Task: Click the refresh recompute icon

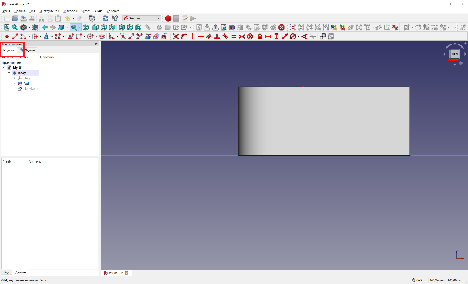Action: pos(106,18)
